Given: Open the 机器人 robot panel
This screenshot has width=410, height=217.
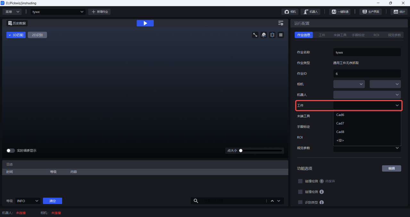Looking at the screenshot, I should pyautogui.click(x=310, y=12).
